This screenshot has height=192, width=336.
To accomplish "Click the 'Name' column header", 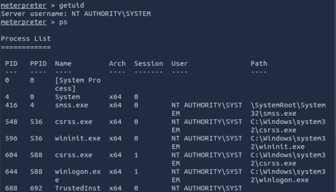I will coord(63,64).
